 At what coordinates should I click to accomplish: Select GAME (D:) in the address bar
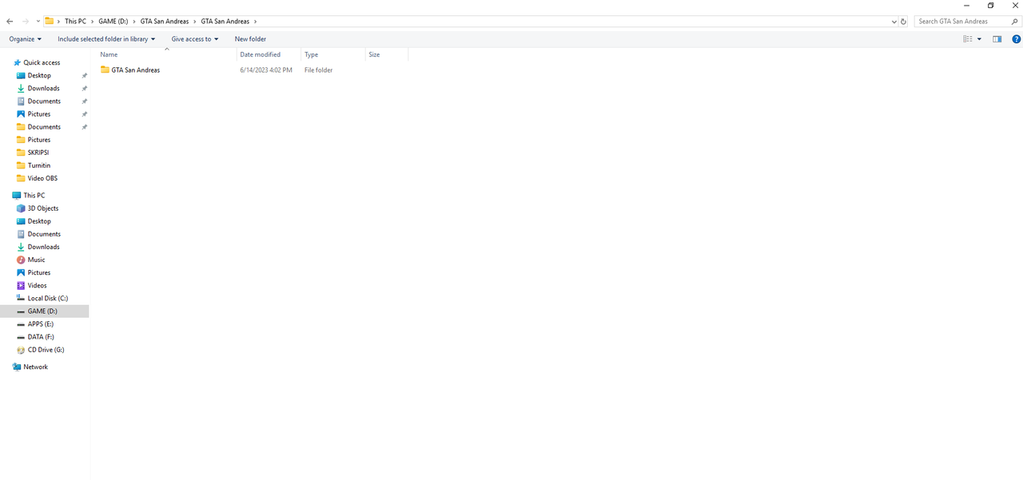(x=113, y=22)
